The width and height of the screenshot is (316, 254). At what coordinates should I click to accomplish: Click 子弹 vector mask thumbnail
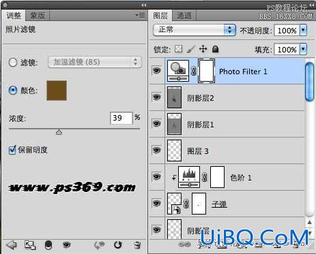click(x=199, y=204)
